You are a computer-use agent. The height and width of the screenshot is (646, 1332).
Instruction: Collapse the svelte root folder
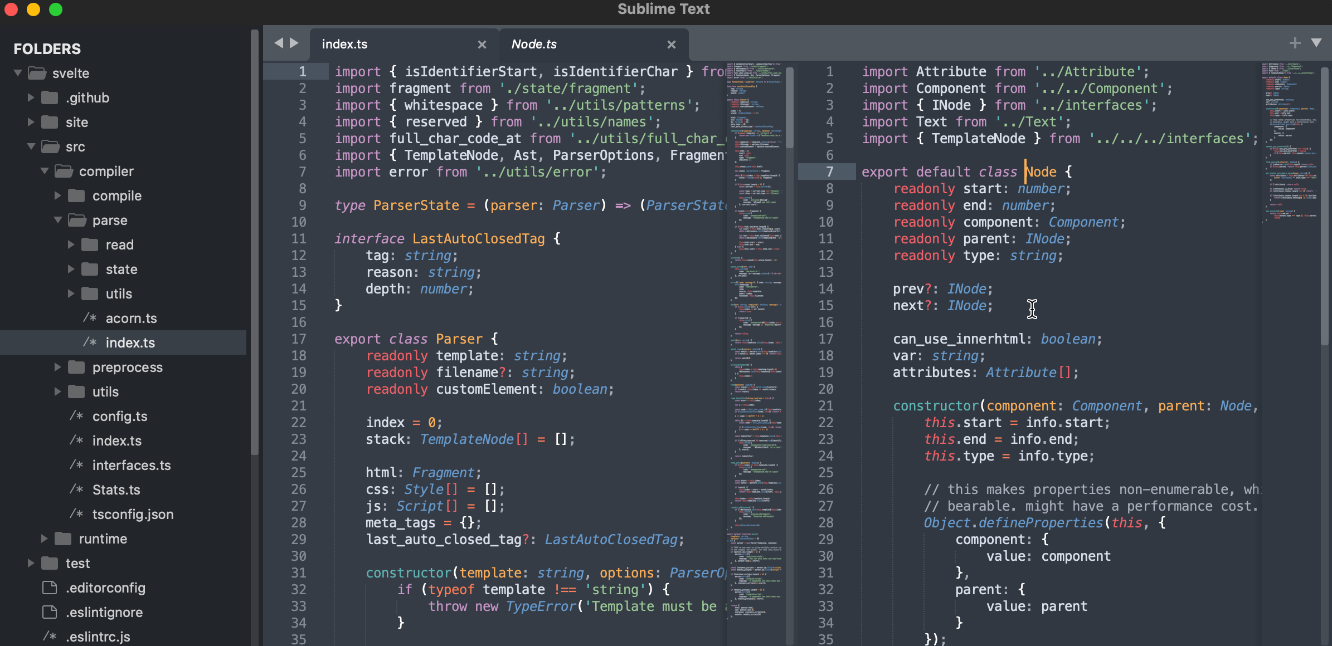point(18,73)
